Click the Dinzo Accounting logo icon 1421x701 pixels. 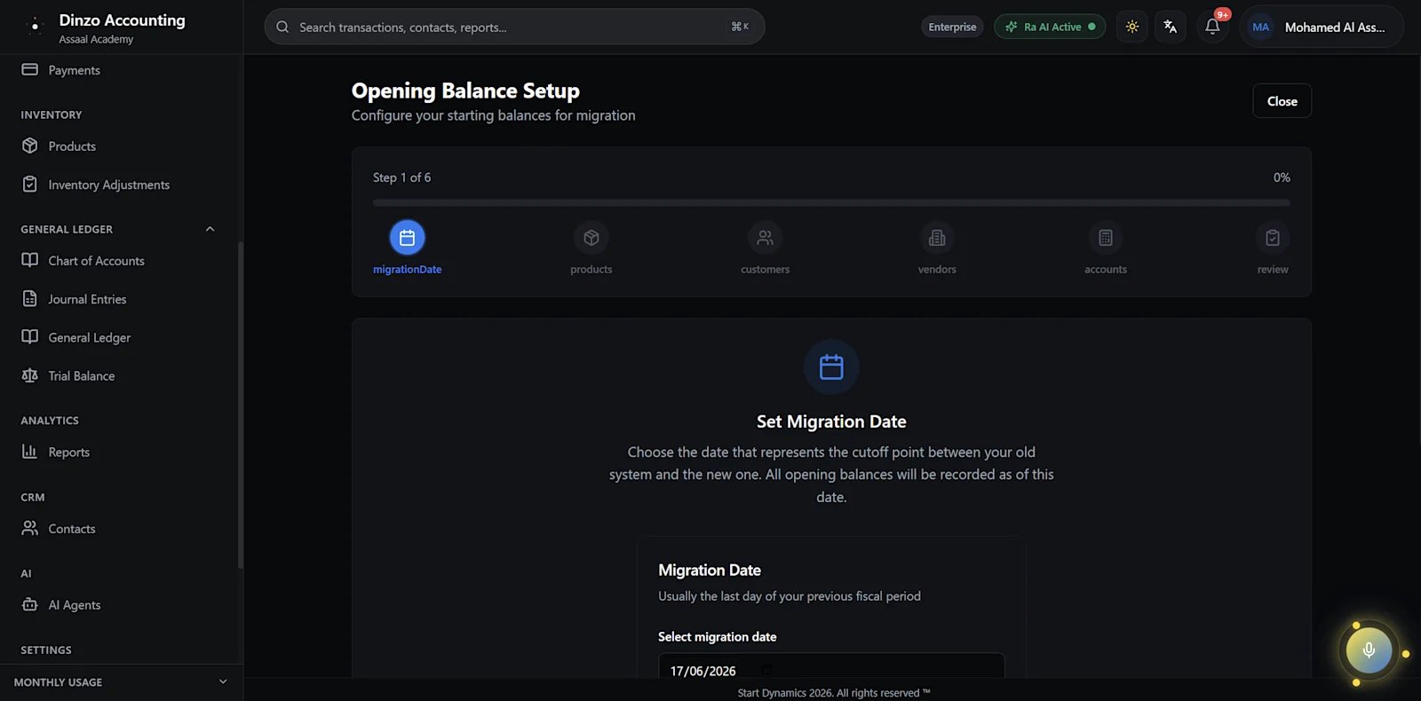[x=35, y=27]
